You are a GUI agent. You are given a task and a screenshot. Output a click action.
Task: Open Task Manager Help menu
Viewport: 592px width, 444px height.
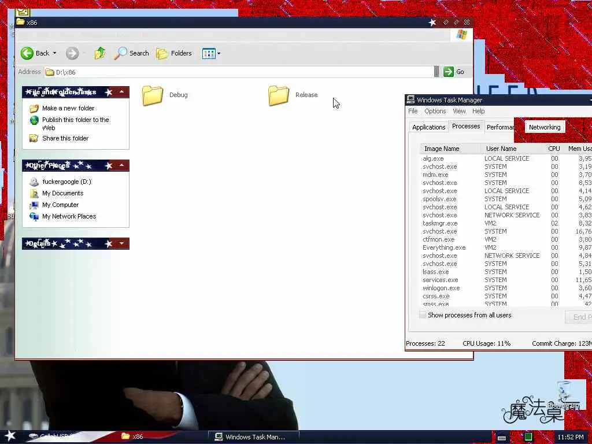click(478, 111)
